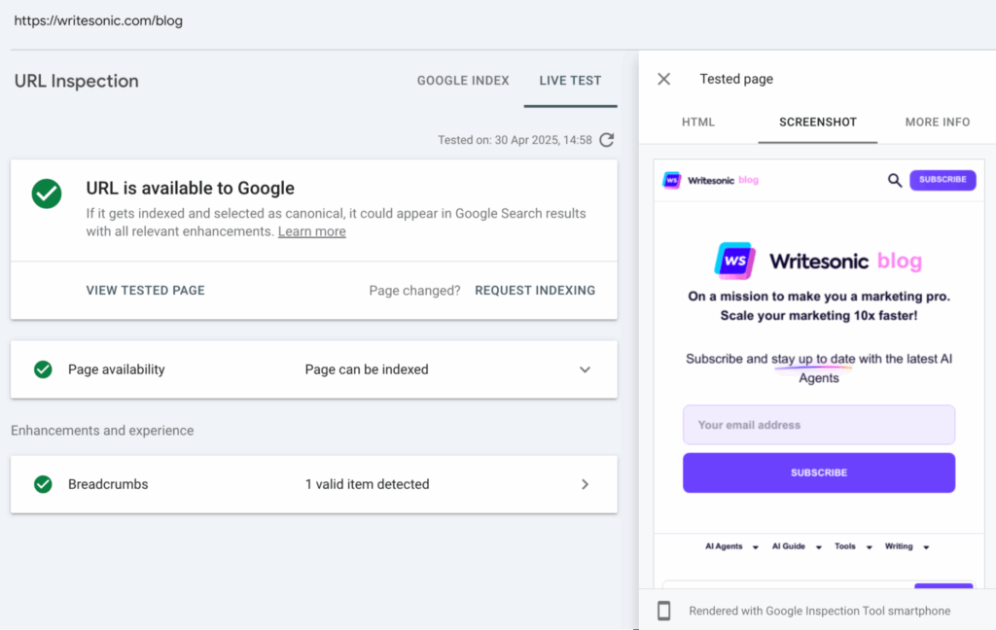Click View Tested Page
This screenshot has height=630, width=996.
click(146, 291)
